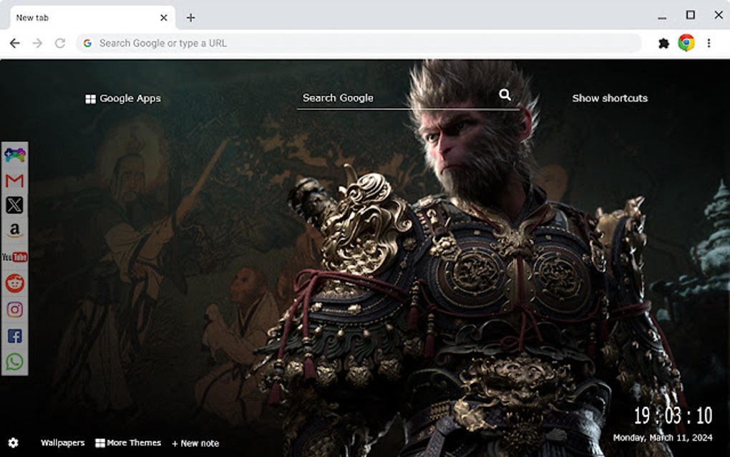Toggle Show shortcuts
This screenshot has height=457, width=730.
pos(610,98)
